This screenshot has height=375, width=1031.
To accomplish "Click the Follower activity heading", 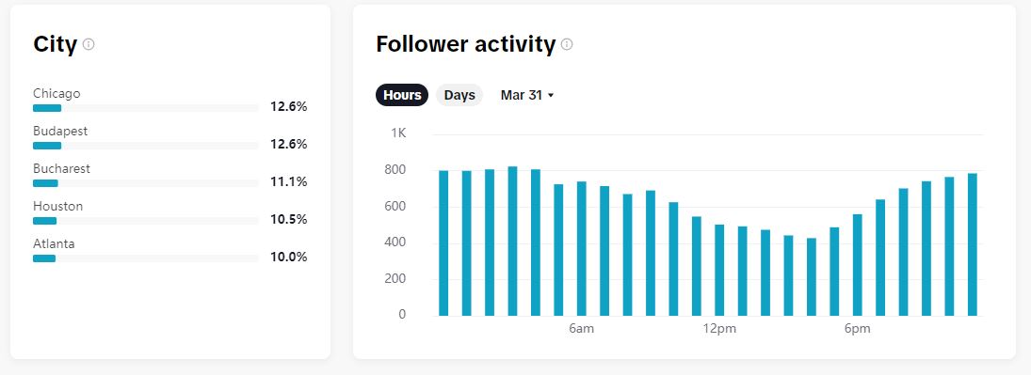I will click(x=466, y=44).
